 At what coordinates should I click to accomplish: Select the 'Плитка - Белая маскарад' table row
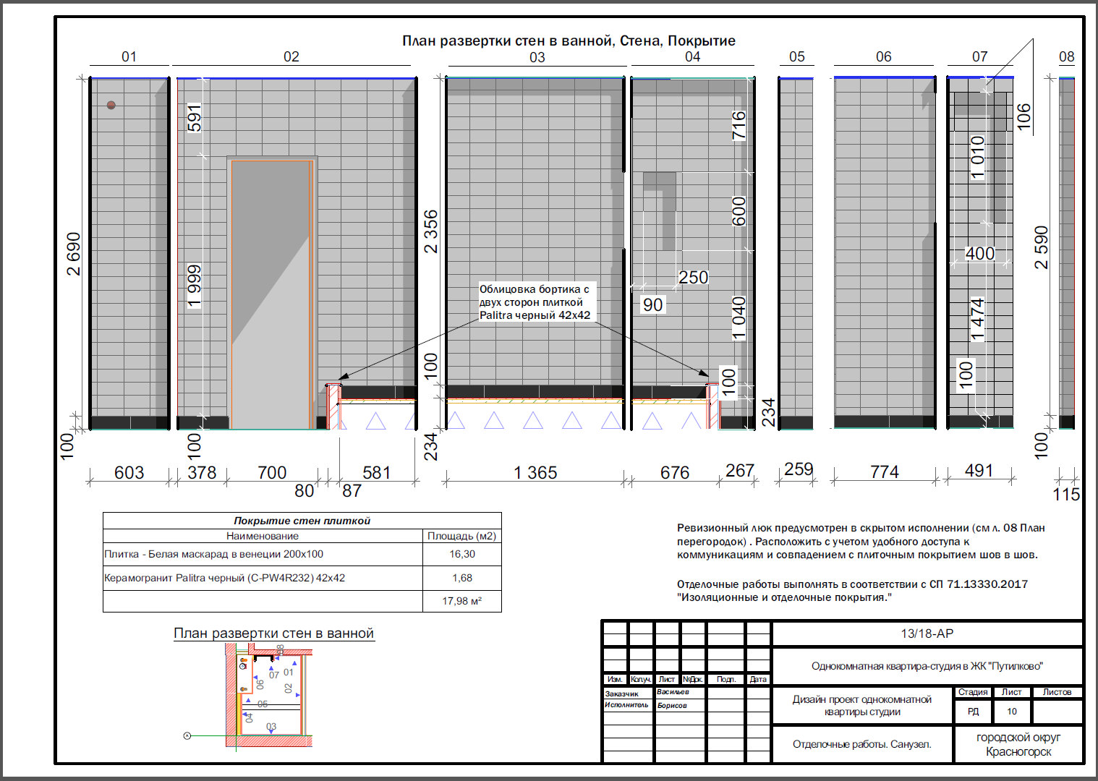click(302, 554)
